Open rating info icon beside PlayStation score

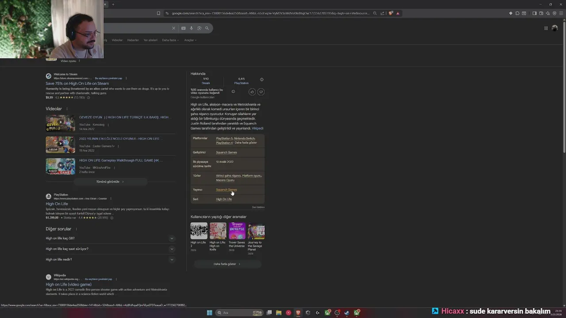point(262,79)
